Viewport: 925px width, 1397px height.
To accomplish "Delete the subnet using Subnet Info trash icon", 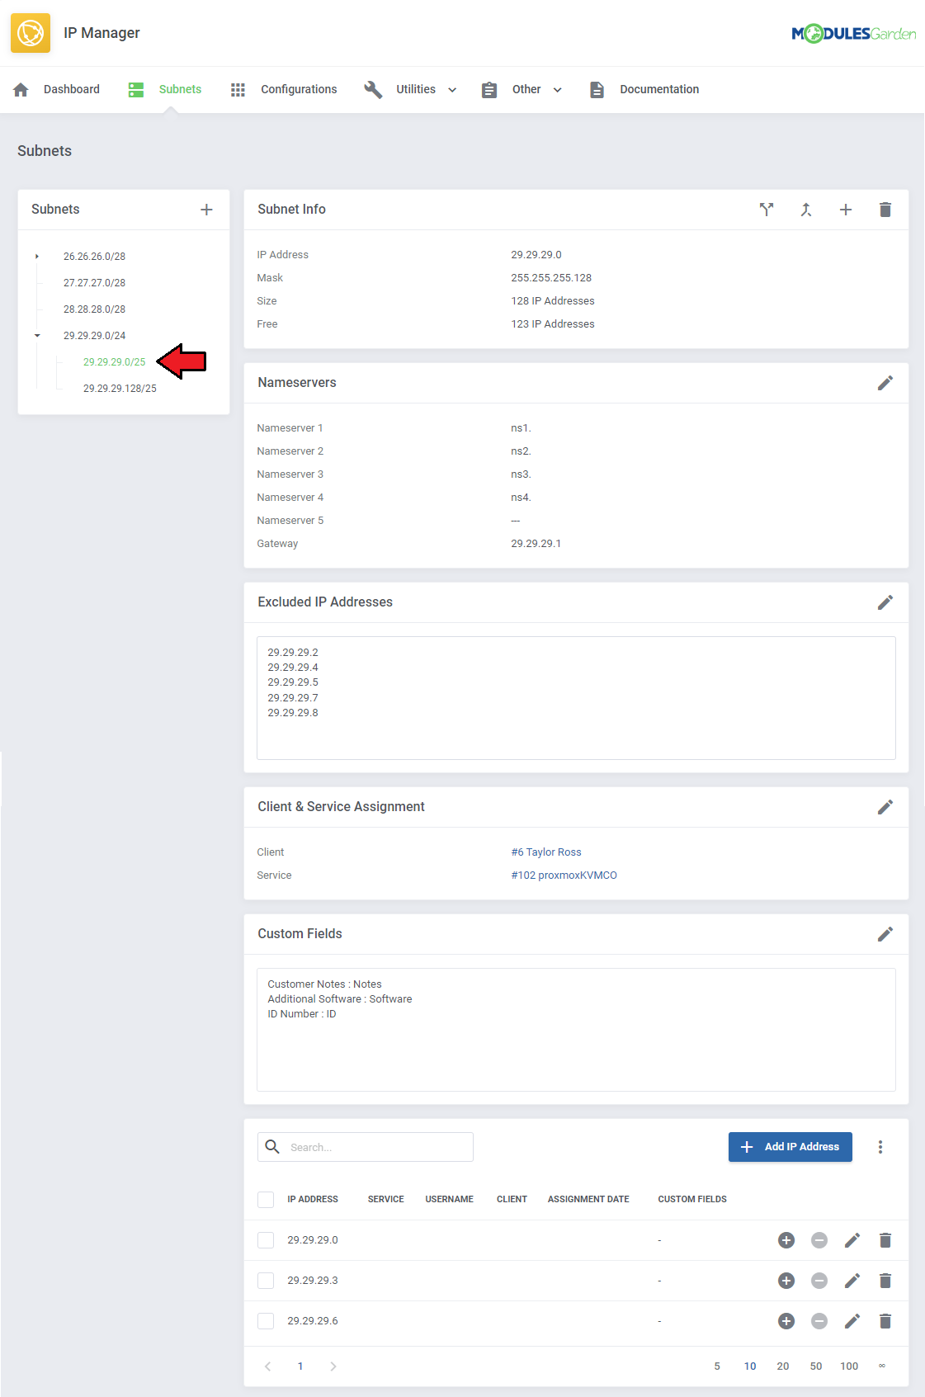I will click(885, 210).
